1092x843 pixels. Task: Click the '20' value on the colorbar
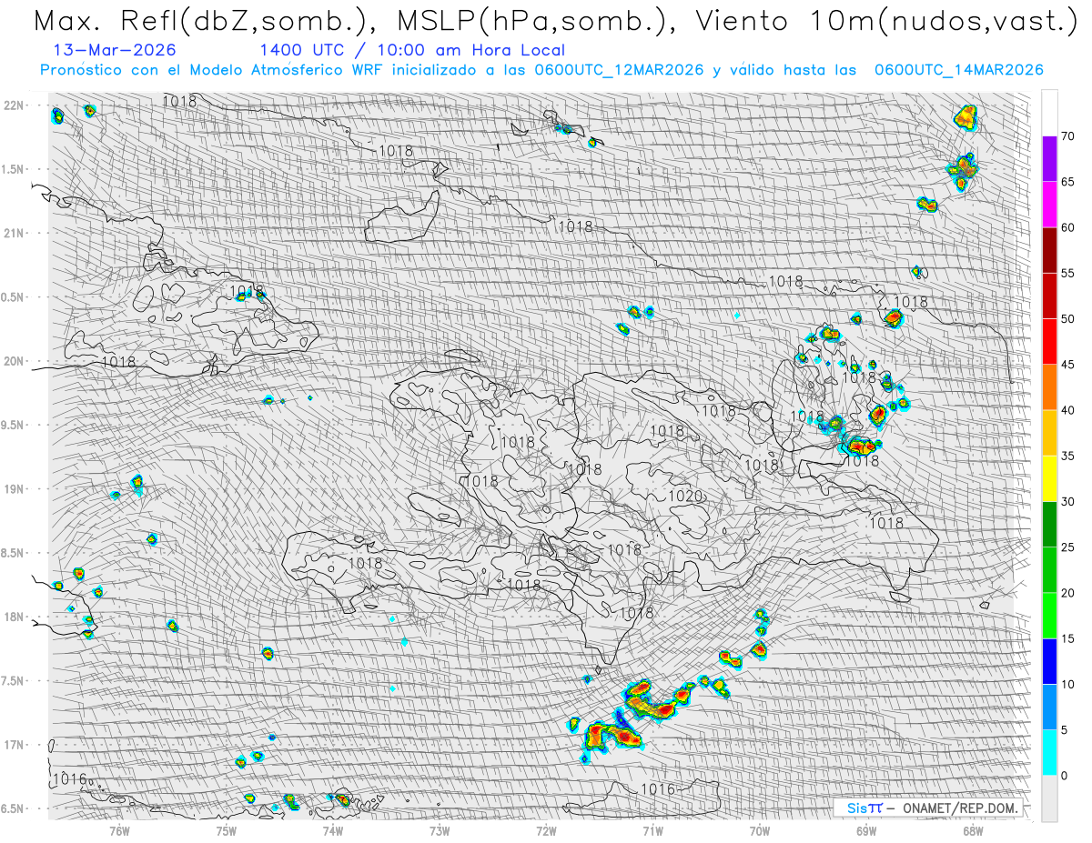pyautogui.click(x=1068, y=593)
